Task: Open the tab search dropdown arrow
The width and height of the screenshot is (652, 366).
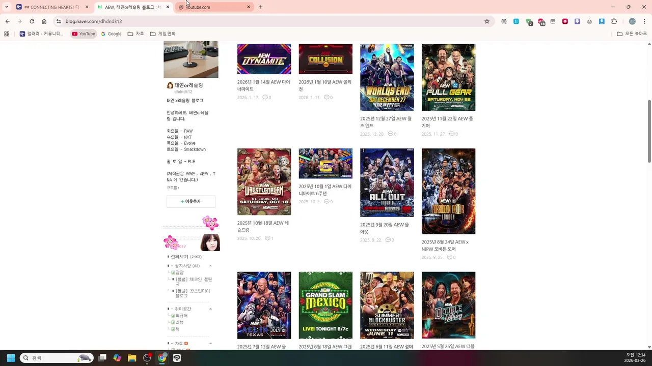Action: coord(7,7)
